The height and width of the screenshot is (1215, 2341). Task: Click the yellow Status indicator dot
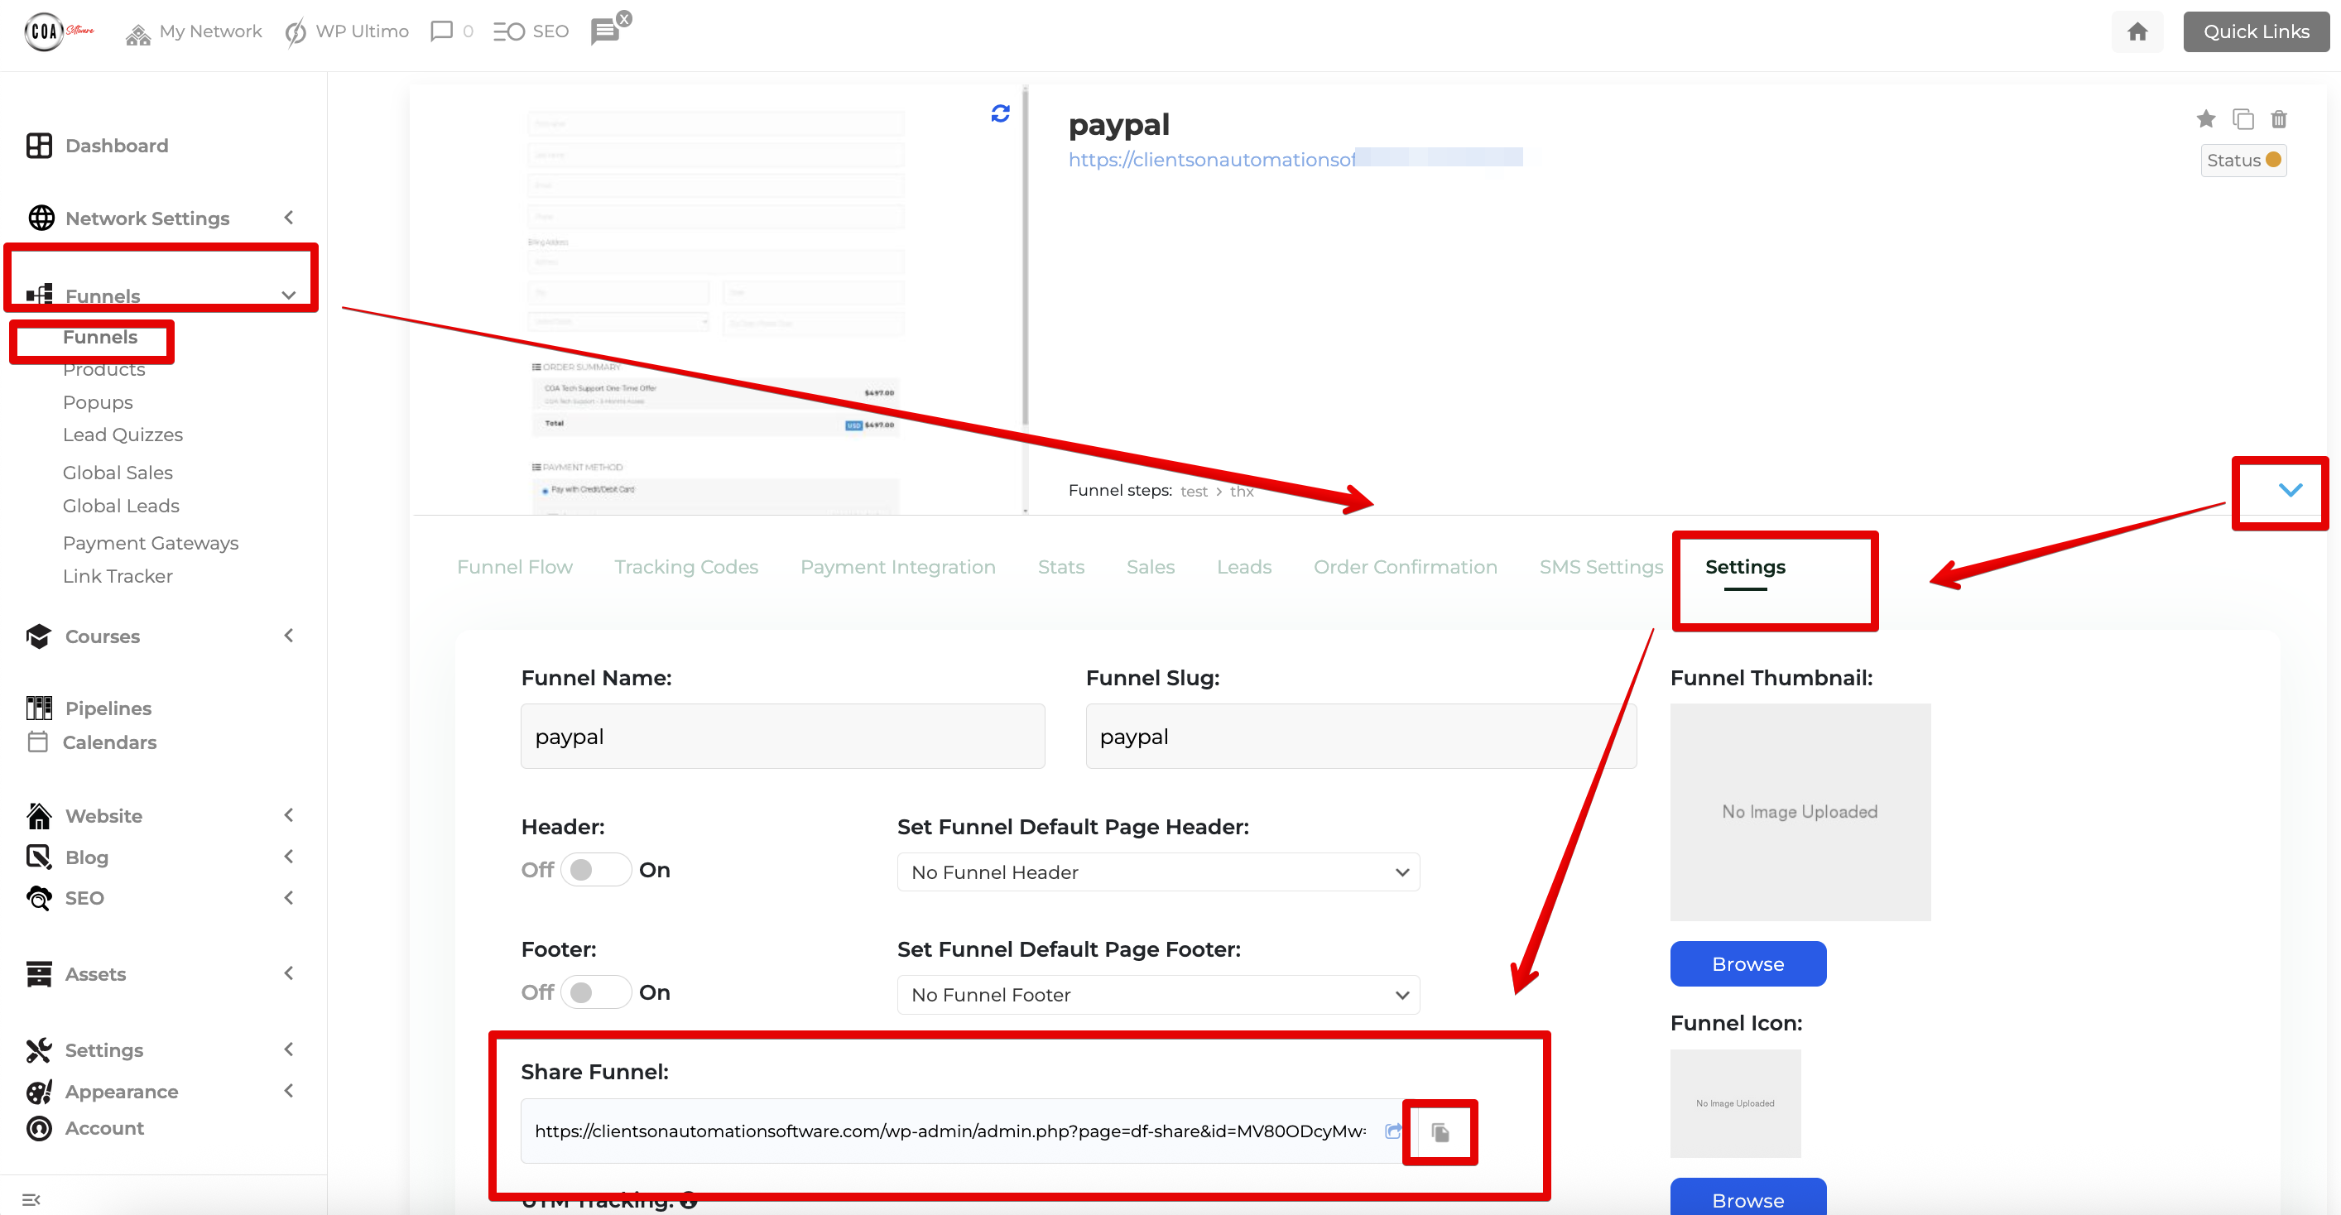[x=2272, y=159]
